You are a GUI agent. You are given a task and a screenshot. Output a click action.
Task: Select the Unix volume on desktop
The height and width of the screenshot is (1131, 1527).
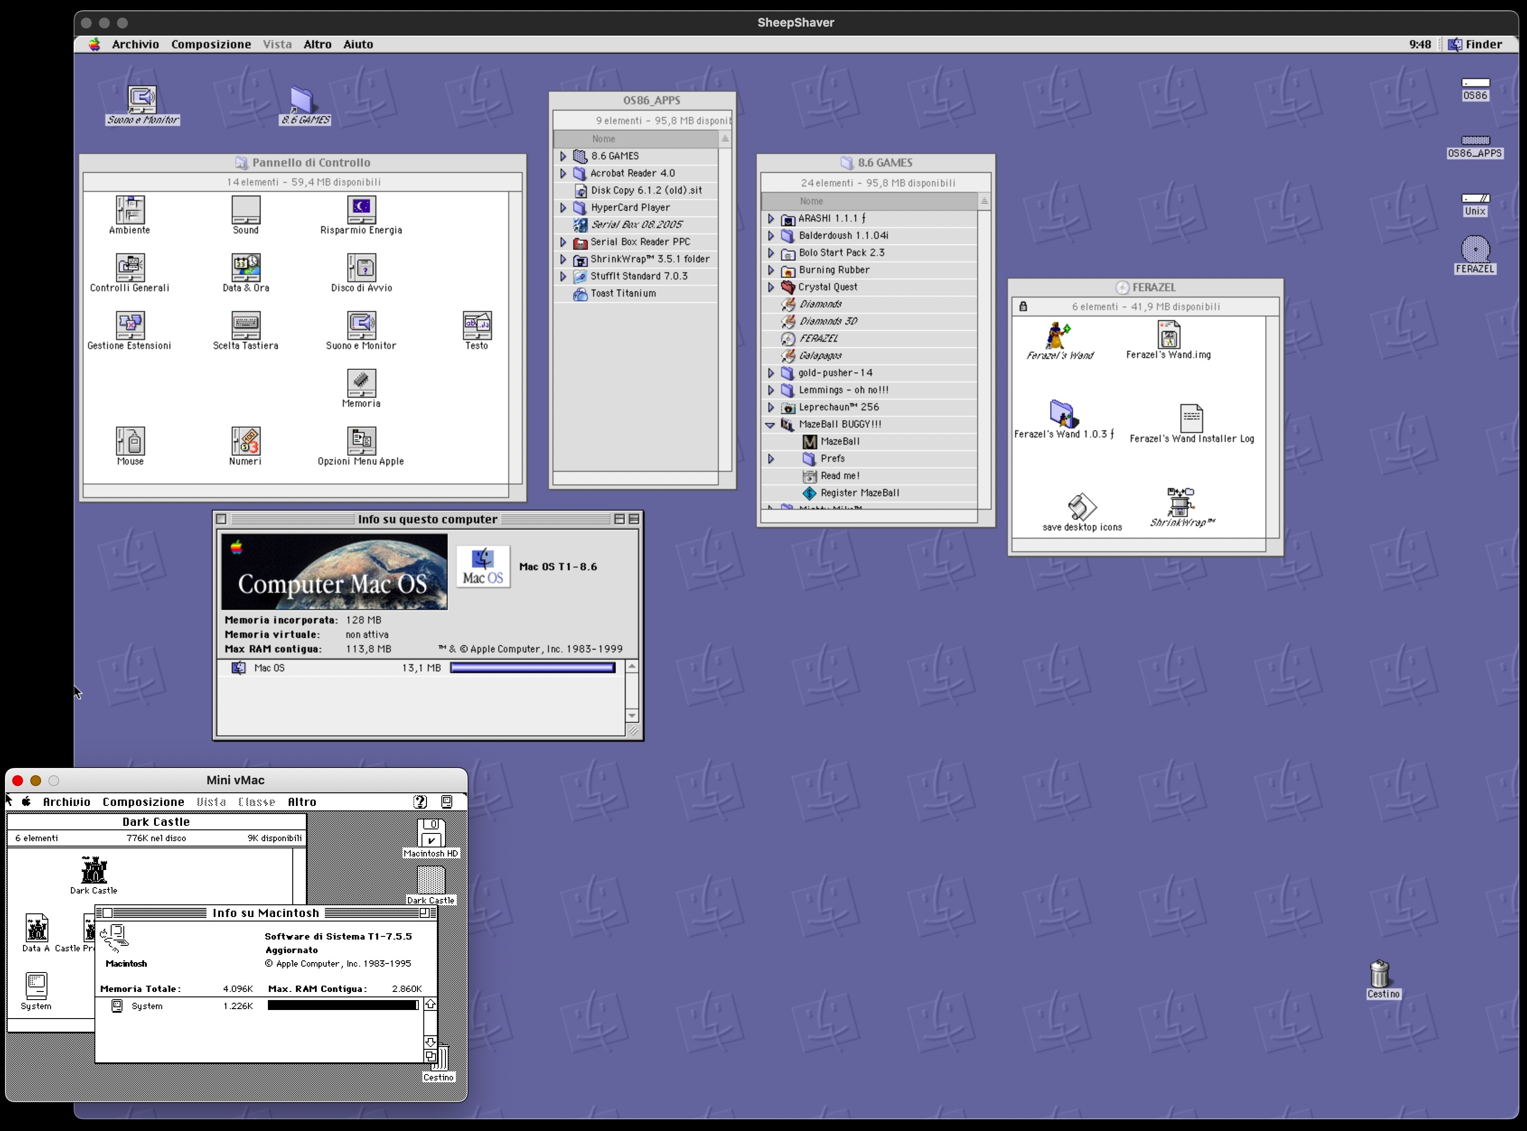(1475, 199)
